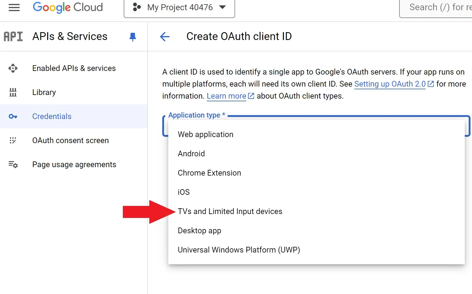
Task: Pick iOS from the application type list
Action: (x=184, y=192)
